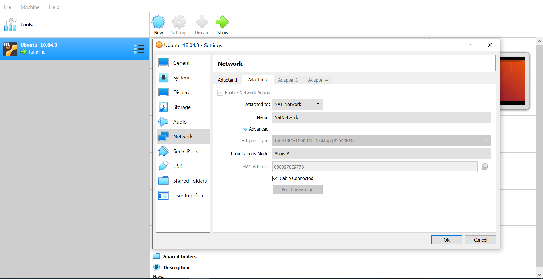Uncheck Cable Connected
Image resolution: width=543 pixels, height=279 pixels.
point(275,178)
